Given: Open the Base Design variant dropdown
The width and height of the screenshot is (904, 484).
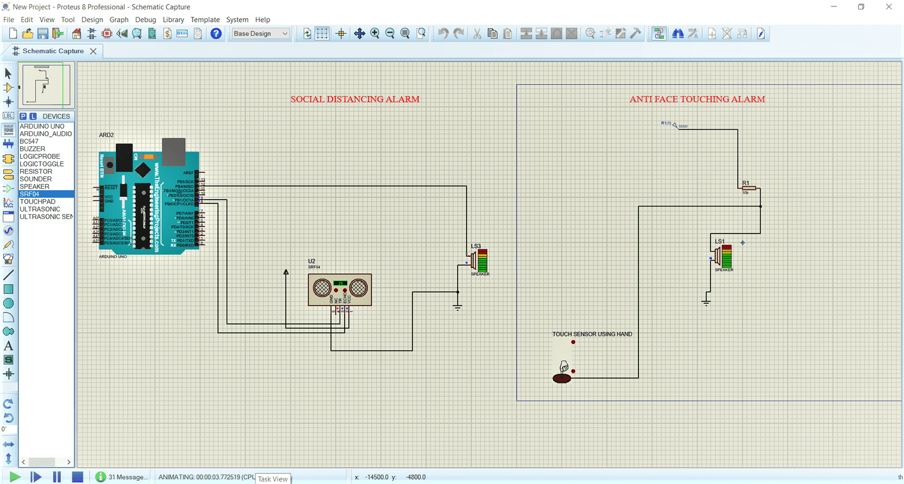Looking at the screenshot, I should [x=261, y=34].
